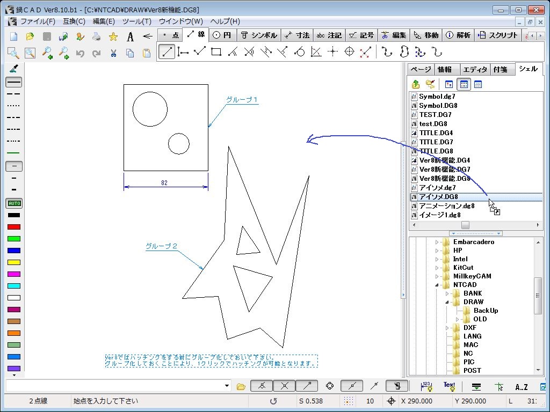Open the ページ panel tab

[421, 69]
